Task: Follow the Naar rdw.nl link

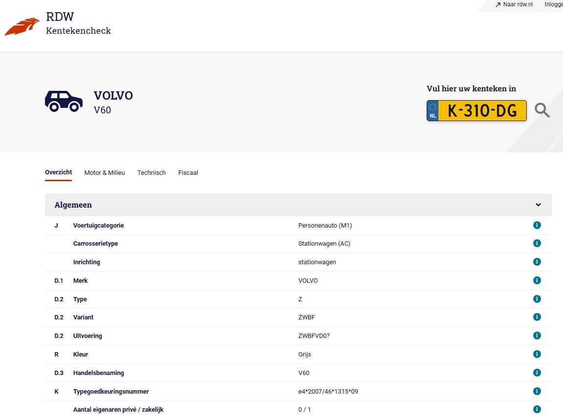Action: (514, 5)
